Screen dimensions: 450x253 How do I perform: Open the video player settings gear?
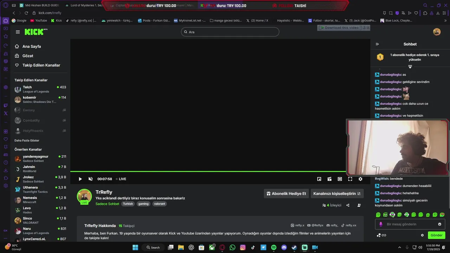360,179
